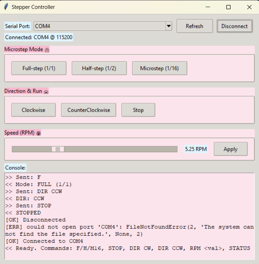Click the icon beside Speed (RPM) label

click(x=39, y=133)
